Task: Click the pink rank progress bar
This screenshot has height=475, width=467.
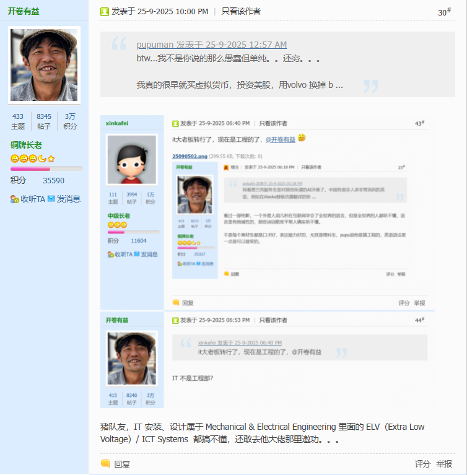Action: [x=46, y=168]
